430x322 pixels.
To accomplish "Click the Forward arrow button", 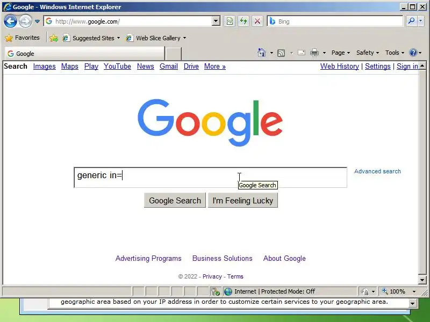I will coord(25,21).
